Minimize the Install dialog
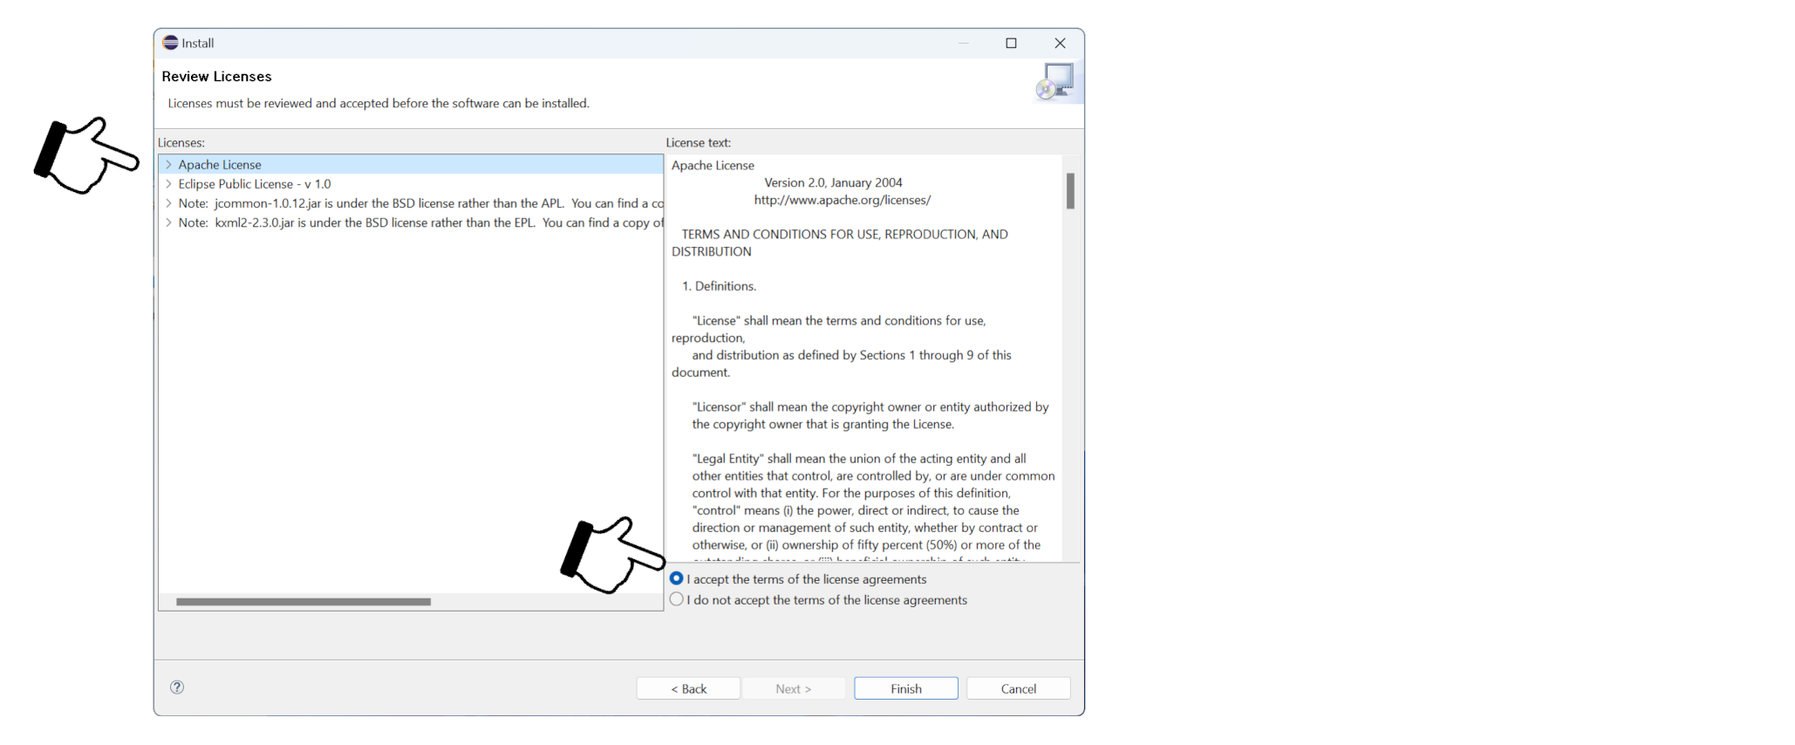This screenshot has width=1795, height=745. click(x=964, y=43)
